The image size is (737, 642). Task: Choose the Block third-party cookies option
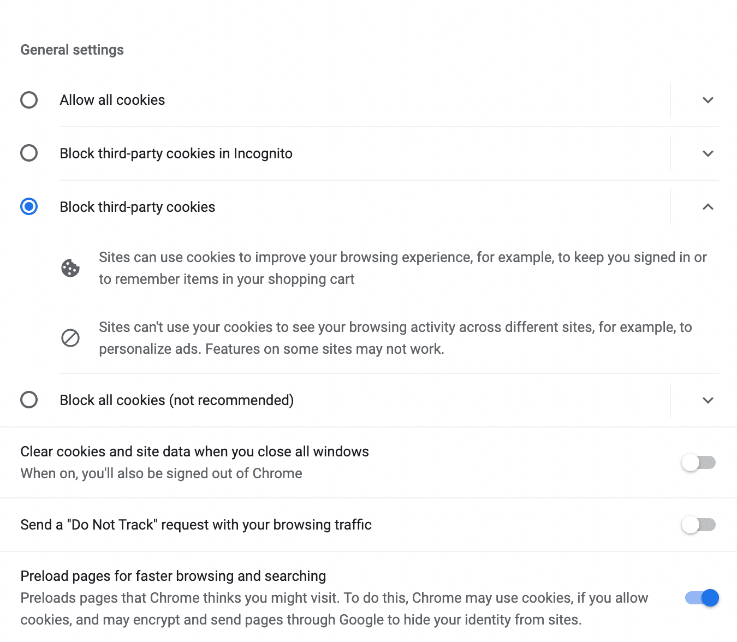click(x=29, y=207)
